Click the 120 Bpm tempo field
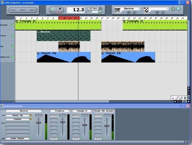Viewport: 192px width, 145px height. (93, 8)
